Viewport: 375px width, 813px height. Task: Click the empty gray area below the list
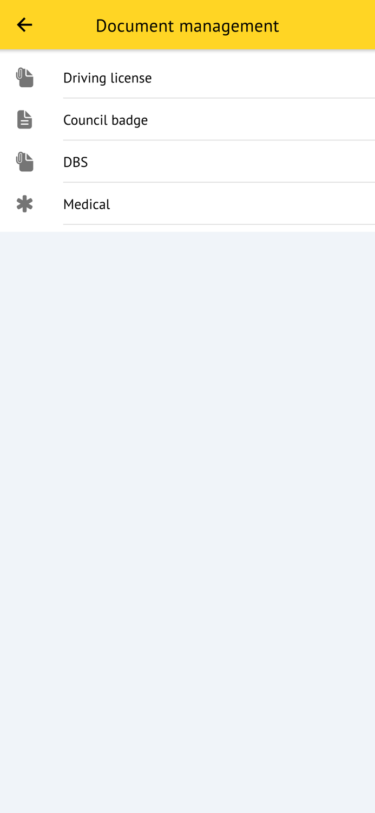187,520
